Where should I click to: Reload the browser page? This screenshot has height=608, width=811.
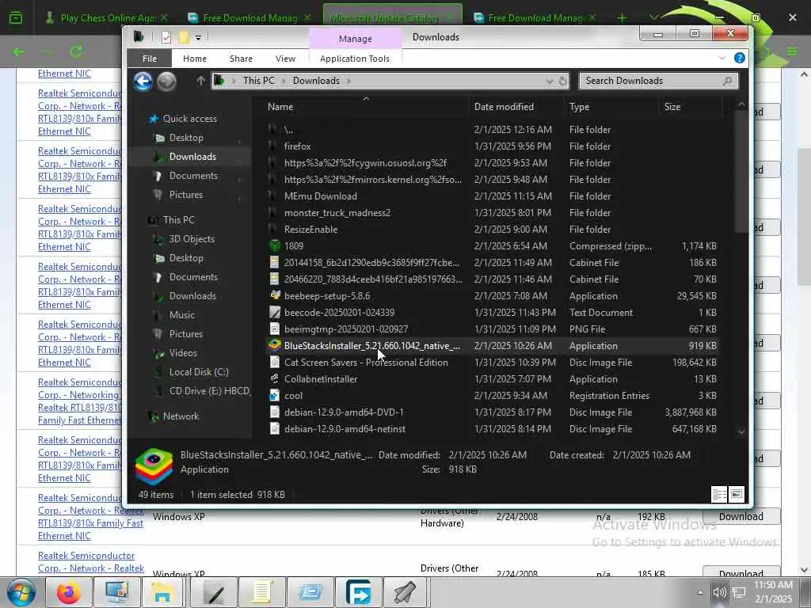[x=76, y=51]
